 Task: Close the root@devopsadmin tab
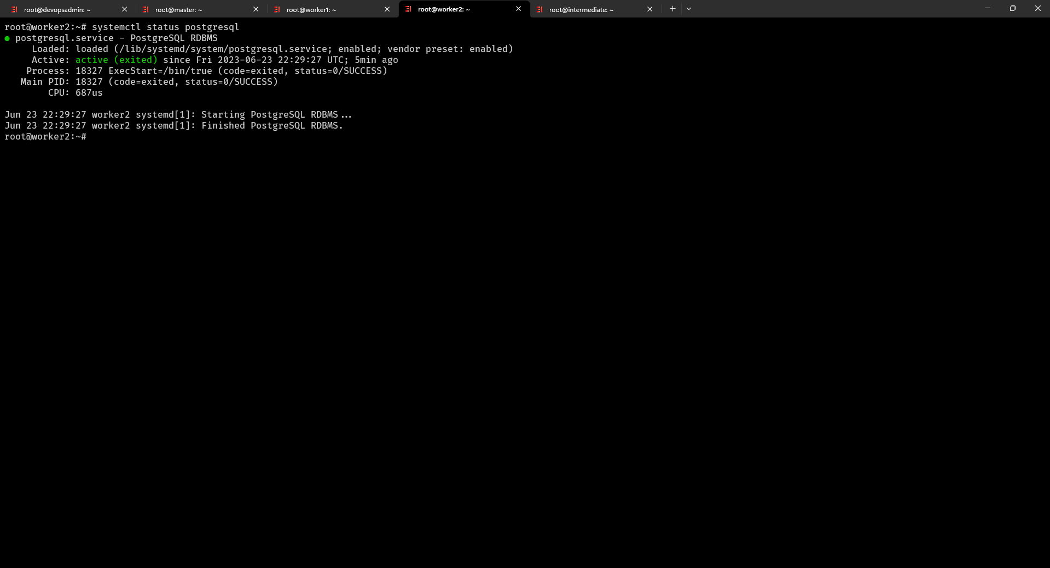point(125,9)
